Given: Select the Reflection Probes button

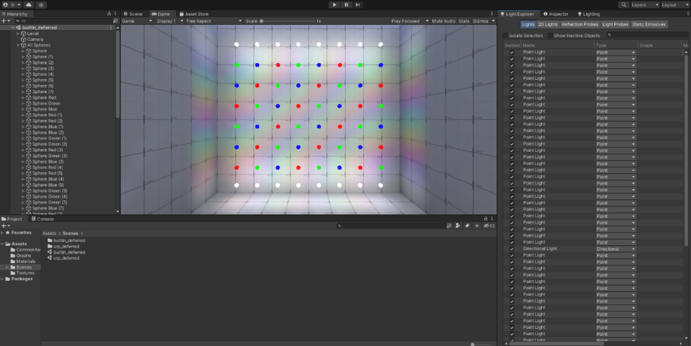Looking at the screenshot, I should pyautogui.click(x=580, y=24).
